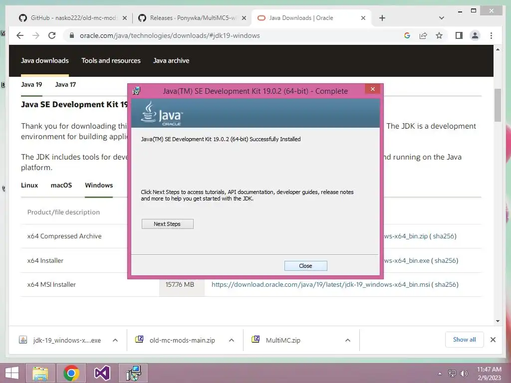
Task: Open Java downloads nav item
Action: coord(44,60)
